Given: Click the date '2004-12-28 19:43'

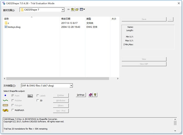Looking at the screenshot, I should (71, 27).
